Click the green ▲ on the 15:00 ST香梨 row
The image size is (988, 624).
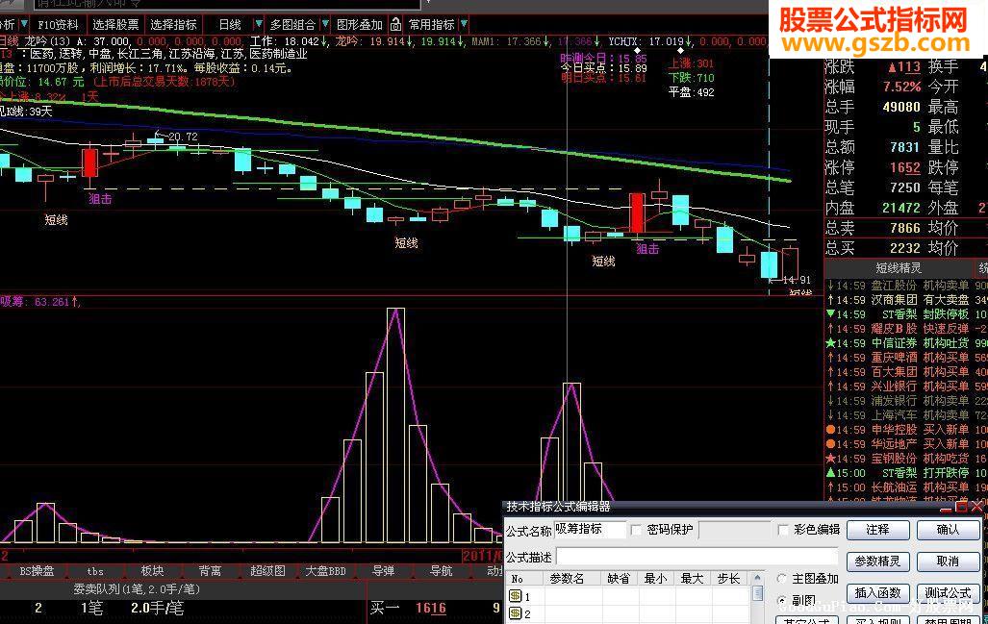click(829, 471)
